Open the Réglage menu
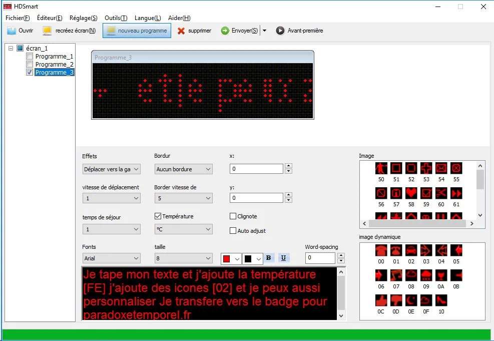 84,18
